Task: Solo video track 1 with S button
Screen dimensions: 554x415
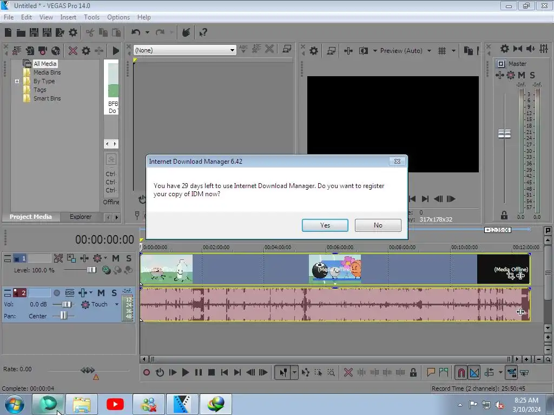Action: click(129, 258)
